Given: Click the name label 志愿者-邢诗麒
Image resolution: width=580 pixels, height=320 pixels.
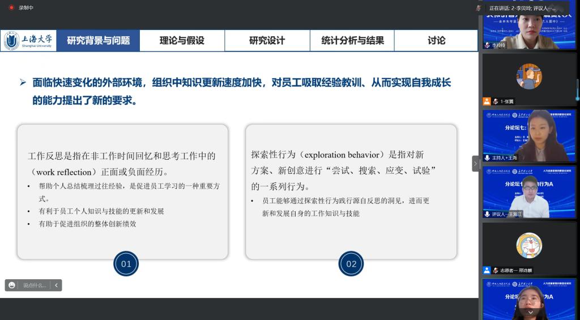Looking at the screenshot, I should 516,270.
